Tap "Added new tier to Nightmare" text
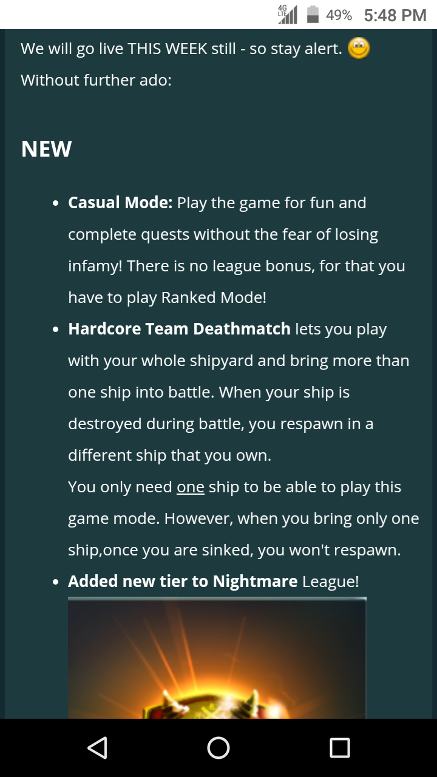The image size is (437, 777). point(182,582)
